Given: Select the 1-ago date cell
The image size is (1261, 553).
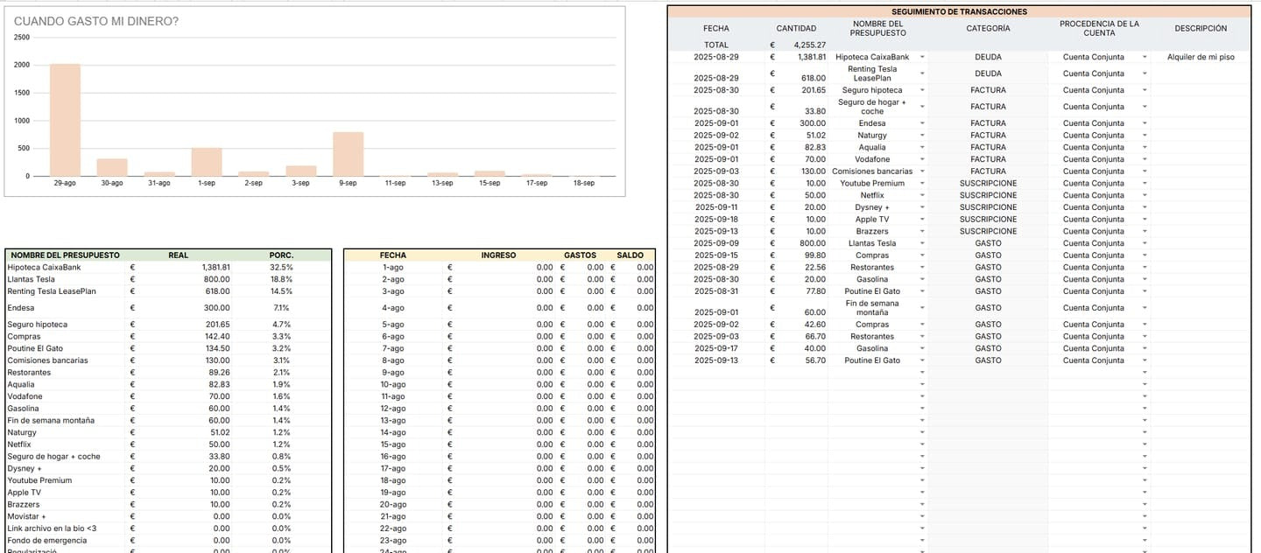Looking at the screenshot, I should click(x=392, y=267).
